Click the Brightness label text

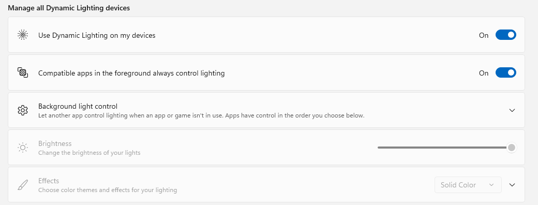point(55,143)
